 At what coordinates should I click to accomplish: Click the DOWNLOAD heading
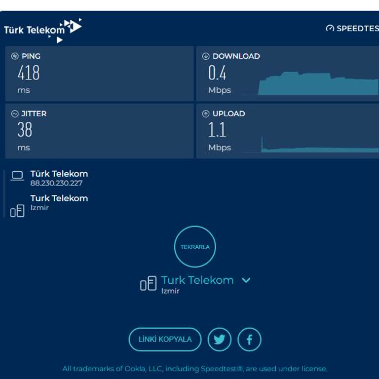point(236,56)
